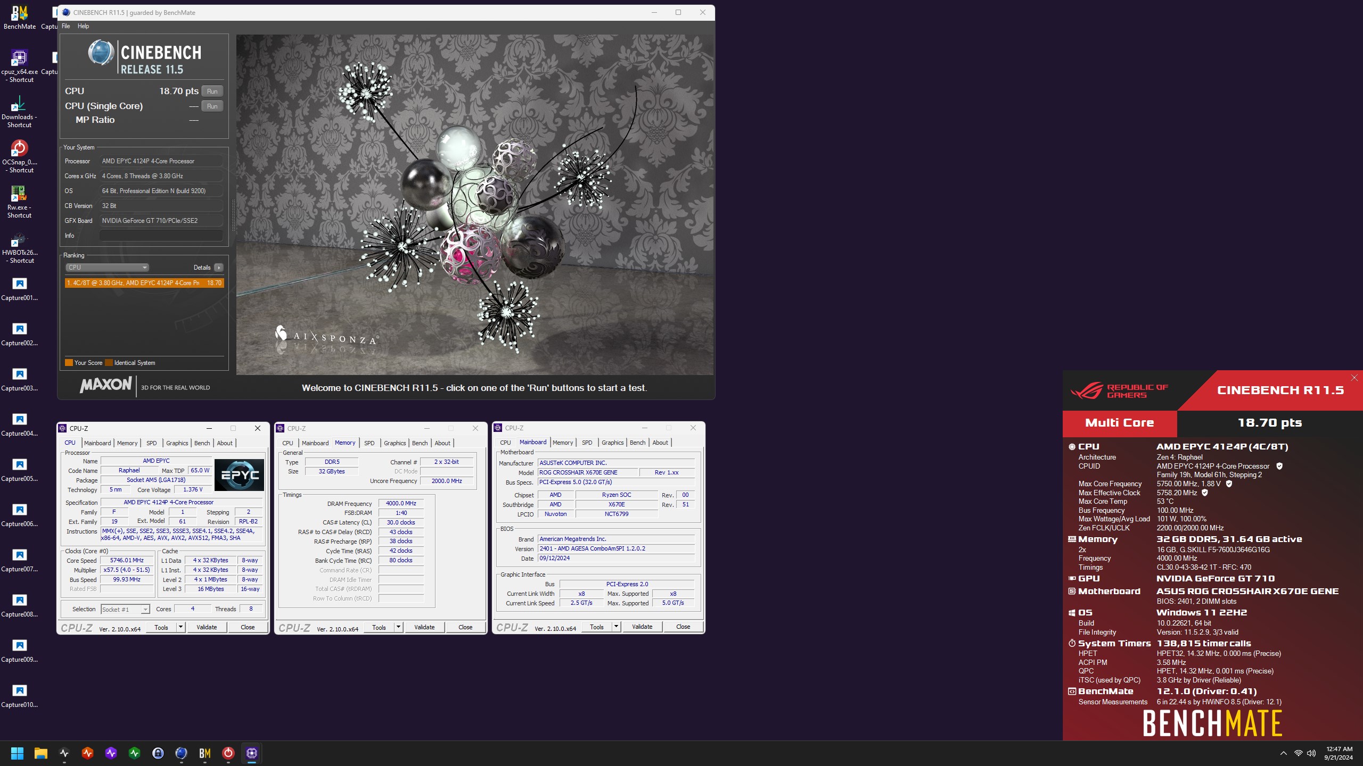Viewport: 1363px width, 766px height.
Task: Open Capture007 image file
Action: pyautogui.click(x=19, y=561)
